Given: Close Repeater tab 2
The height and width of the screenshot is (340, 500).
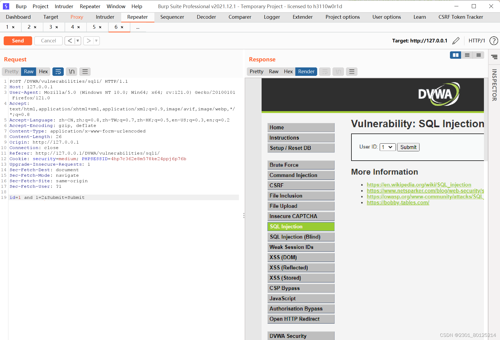Looking at the screenshot, I should point(35,27).
